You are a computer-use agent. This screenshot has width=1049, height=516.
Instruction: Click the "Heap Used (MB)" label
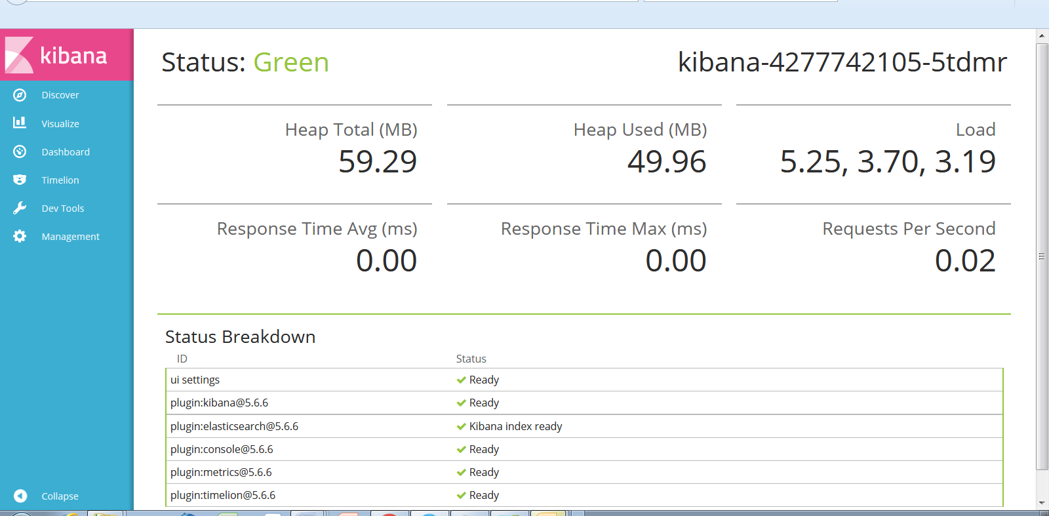pyautogui.click(x=641, y=130)
